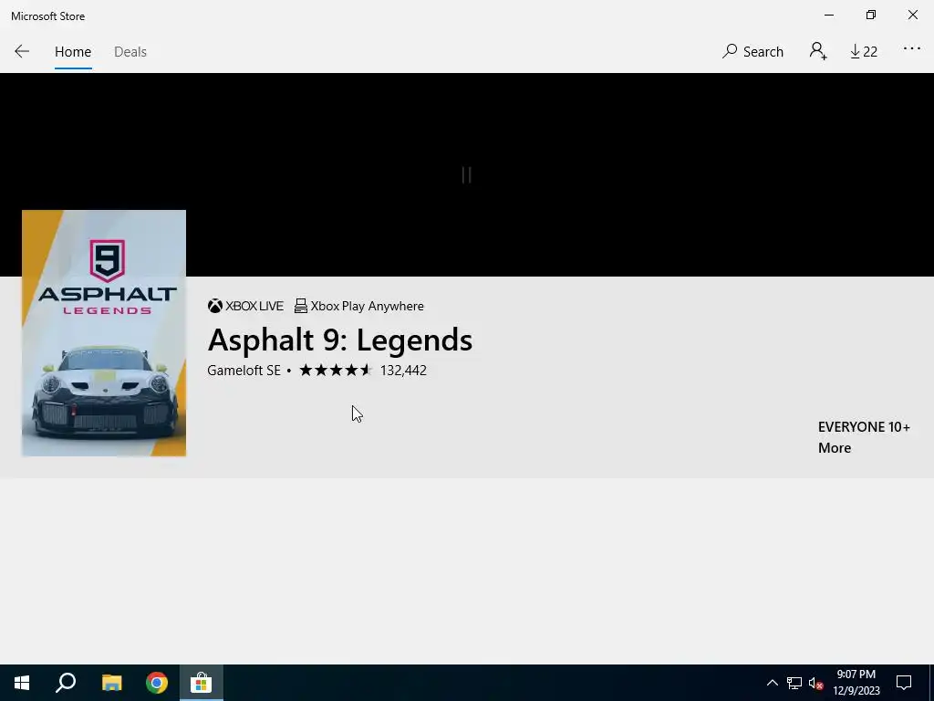The width and height of the screenshot is (934, 701).
Task: Open File Explorer from the taskbar
Action: point(111,683)
